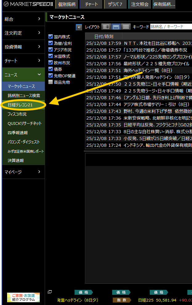
Task: Open the 米新安保戦略、北朝鮮非核化 news
Action: (x=139, y=118)
